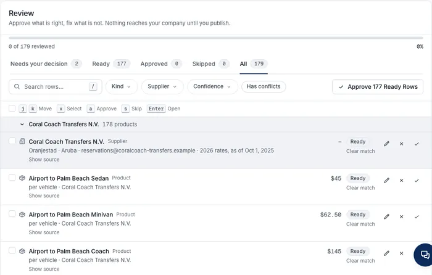Open the Confidence filter dropdown
This screenshot has height=275, width=432.
click(212, 86)
